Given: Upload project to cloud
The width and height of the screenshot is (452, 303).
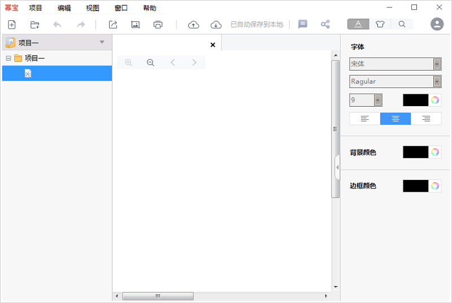Looking at the screenshot, I should point(193,25).
